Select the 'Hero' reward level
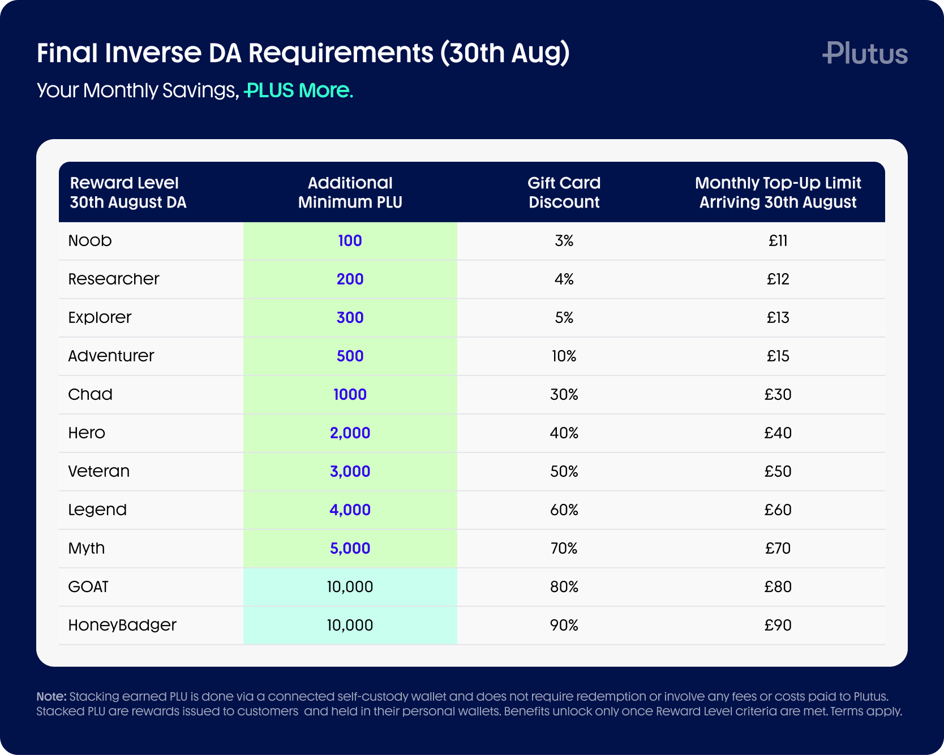944x755 pixels. pos(87,433)
